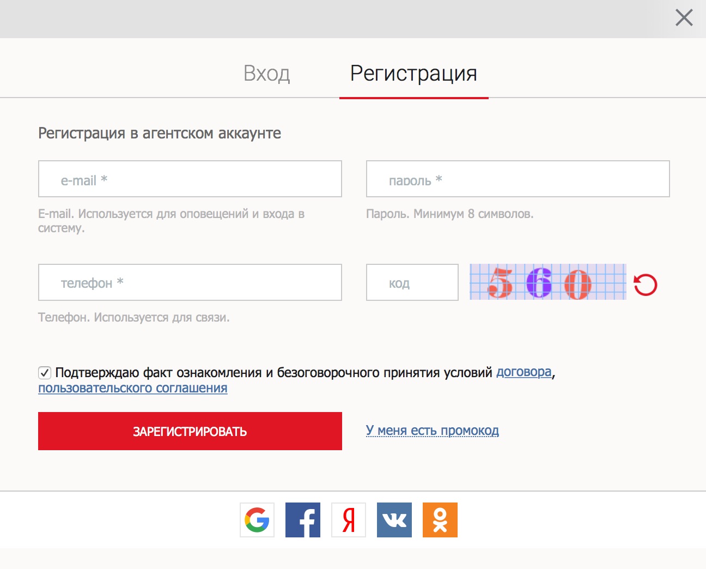Viewport: 706px width, 569px height.
Task: Switch to the Вход tab
Action: click(x=266, y=73)
